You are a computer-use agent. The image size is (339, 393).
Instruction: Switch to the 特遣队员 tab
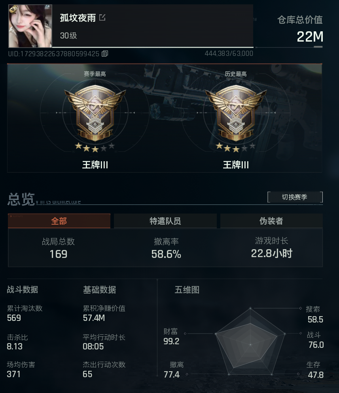coord(165,221)
